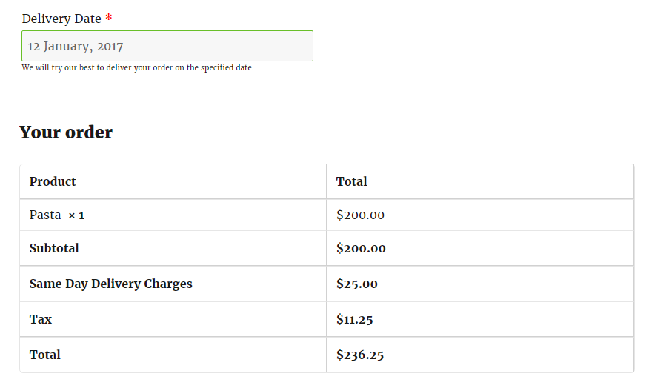652x385 pixels.
Task: Click the × 1 quantity text
Action: coord(76,215)
